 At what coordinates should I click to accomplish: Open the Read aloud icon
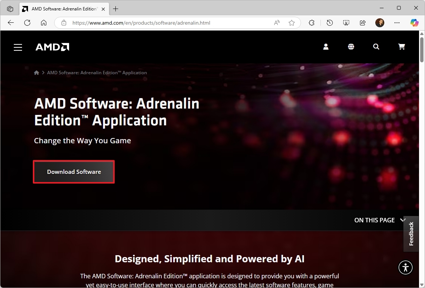coord(277,23)
